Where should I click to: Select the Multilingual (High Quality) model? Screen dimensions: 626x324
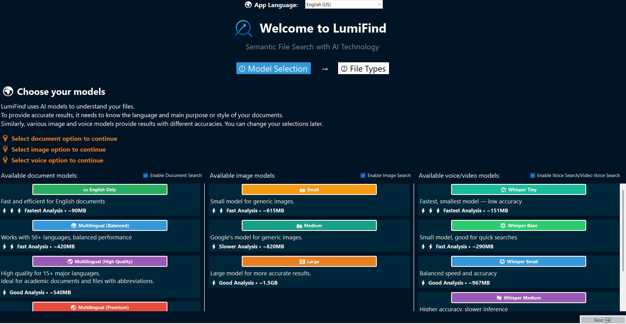pos(100,261)
